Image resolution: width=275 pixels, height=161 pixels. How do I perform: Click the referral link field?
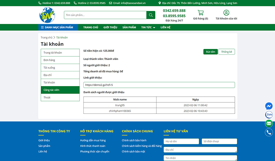click(x=159, y=85)
